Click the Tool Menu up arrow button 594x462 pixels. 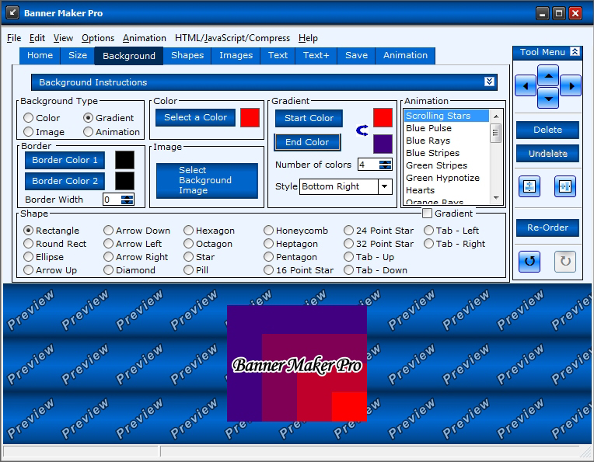click(548, 75)
